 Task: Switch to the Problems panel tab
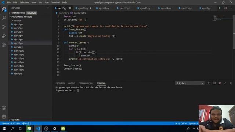(x=60, y=83)
